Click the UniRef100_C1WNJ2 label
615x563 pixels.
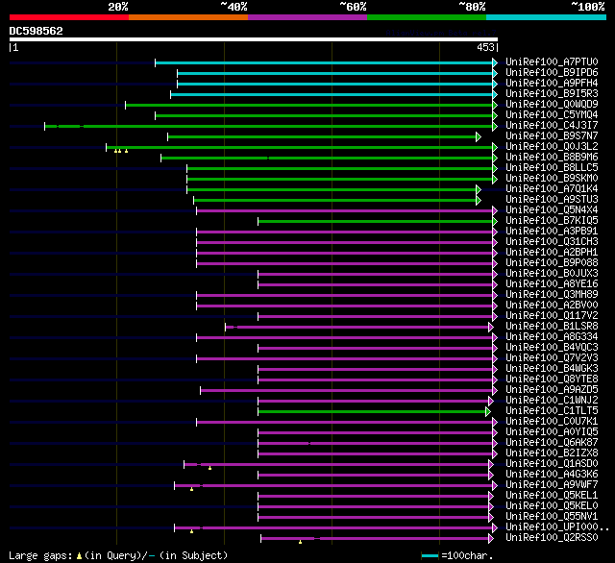tap(552, 401)
